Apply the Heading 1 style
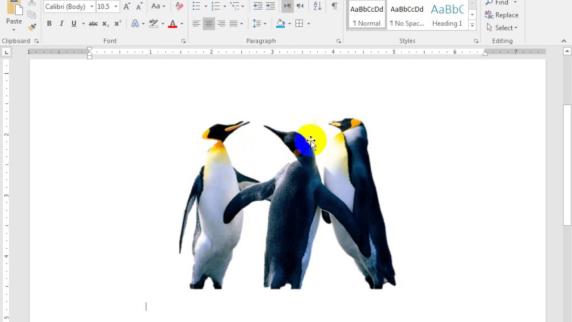Screen dimensions: 572x322 pyautogui.click(x=447, y=16)
